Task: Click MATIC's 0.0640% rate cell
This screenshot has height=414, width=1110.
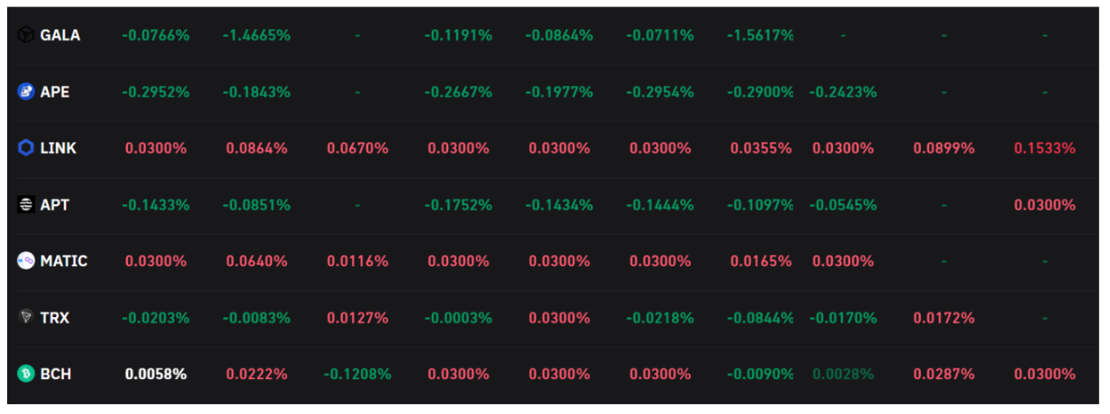Action: tap(256, 261)
